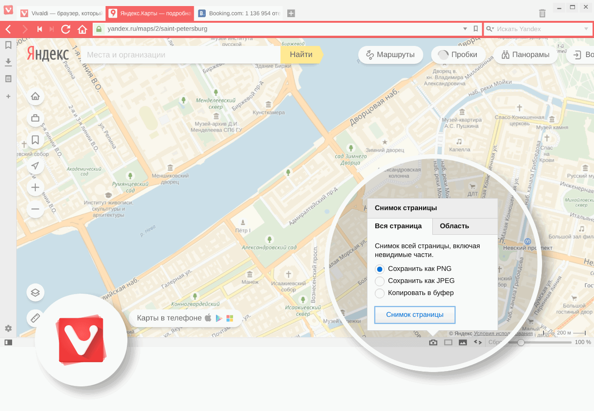Open the "Условия использования" link
This screenshot has width=594, height=411.
503,333
